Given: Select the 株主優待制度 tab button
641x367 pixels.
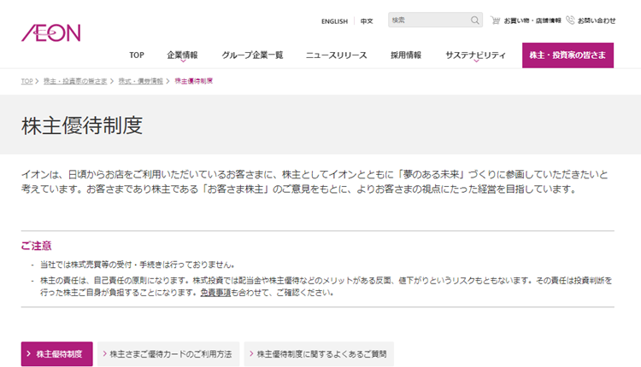Looking at the screenshot, I should [56, 354].
